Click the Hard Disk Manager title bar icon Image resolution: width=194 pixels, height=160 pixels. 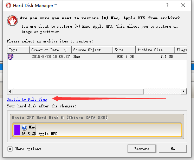coord(8,5)
